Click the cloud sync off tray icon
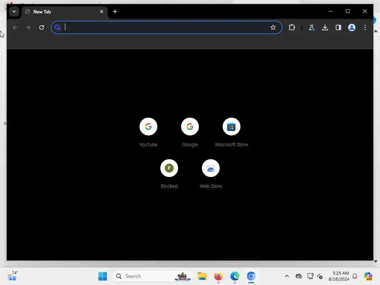The image size is (380, 285). (x=299, y=276)
